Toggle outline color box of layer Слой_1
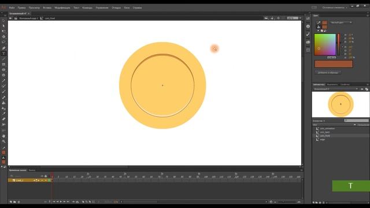Screen dimensions: 370x208 (x=49, y=180)
